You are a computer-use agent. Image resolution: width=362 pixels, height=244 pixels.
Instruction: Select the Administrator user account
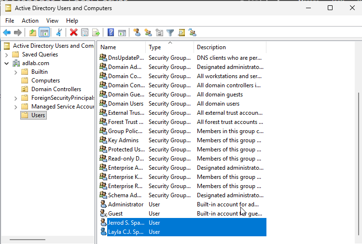coord(182,204)
